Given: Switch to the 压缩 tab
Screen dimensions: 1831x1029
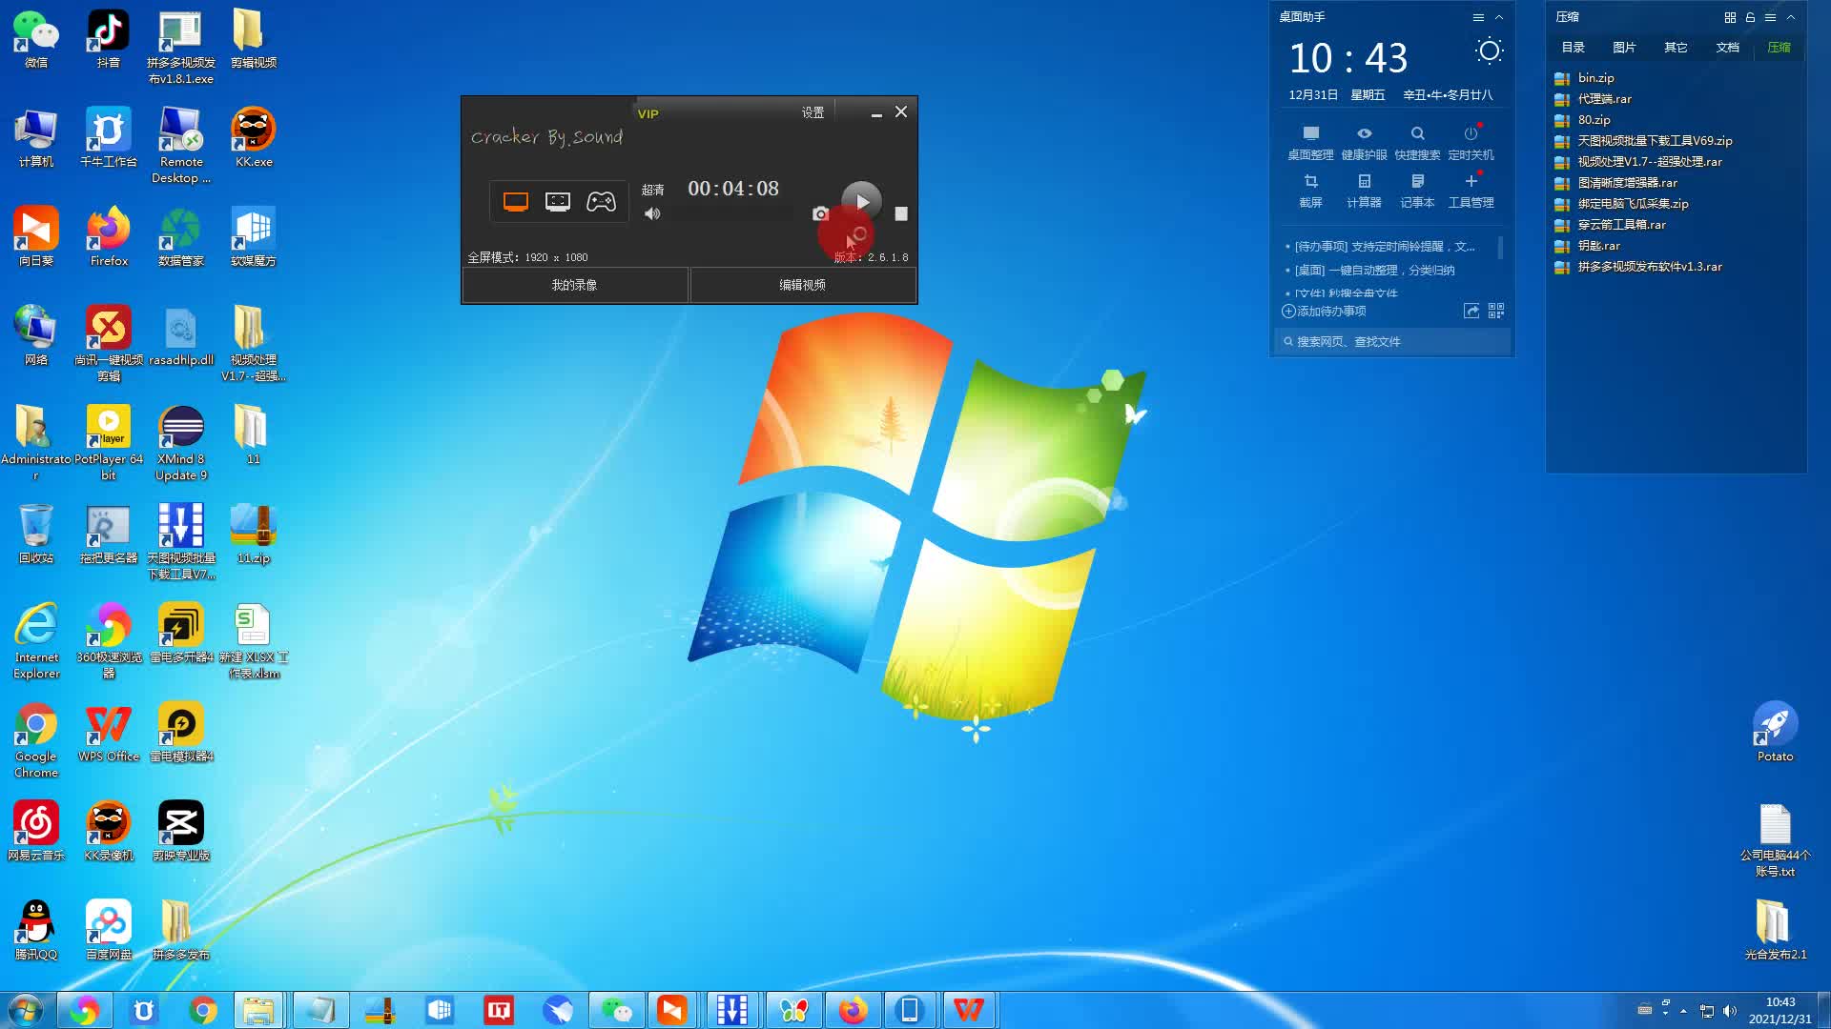Looking at the screenshot, I should [x=1779, y=48].
